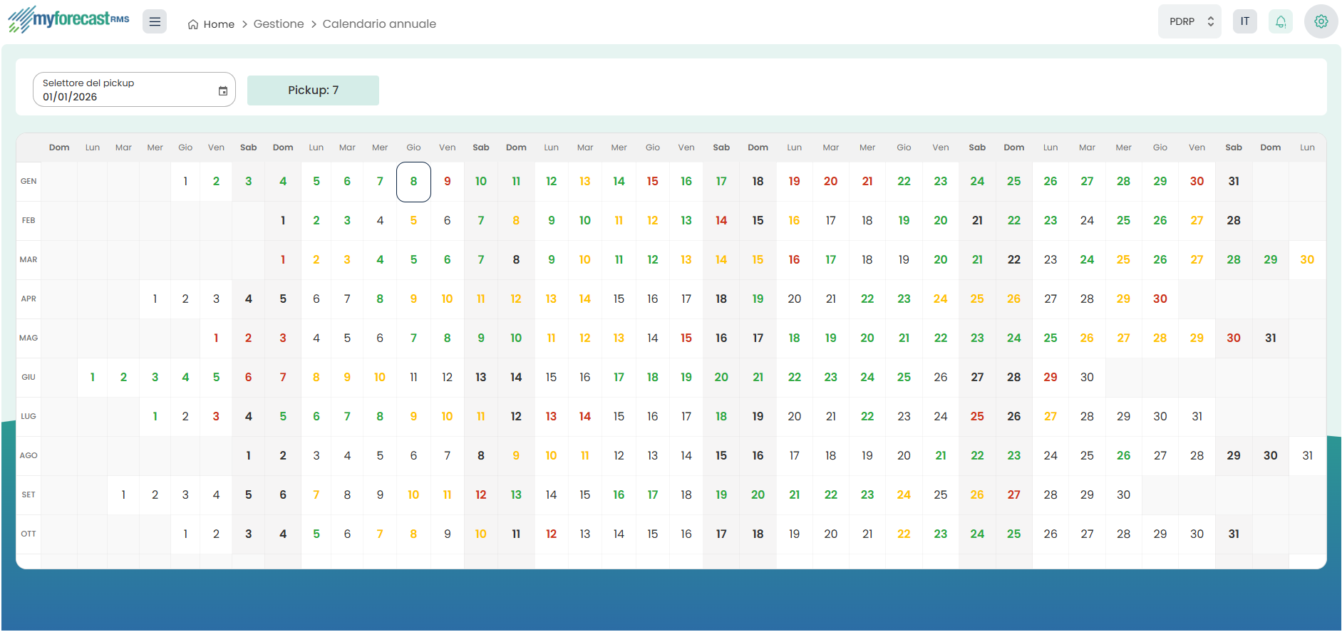
Task: Click April 30 in the APR row
Action: coord(1160,299)
